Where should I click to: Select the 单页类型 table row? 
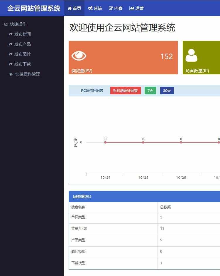tap(144, 218)
